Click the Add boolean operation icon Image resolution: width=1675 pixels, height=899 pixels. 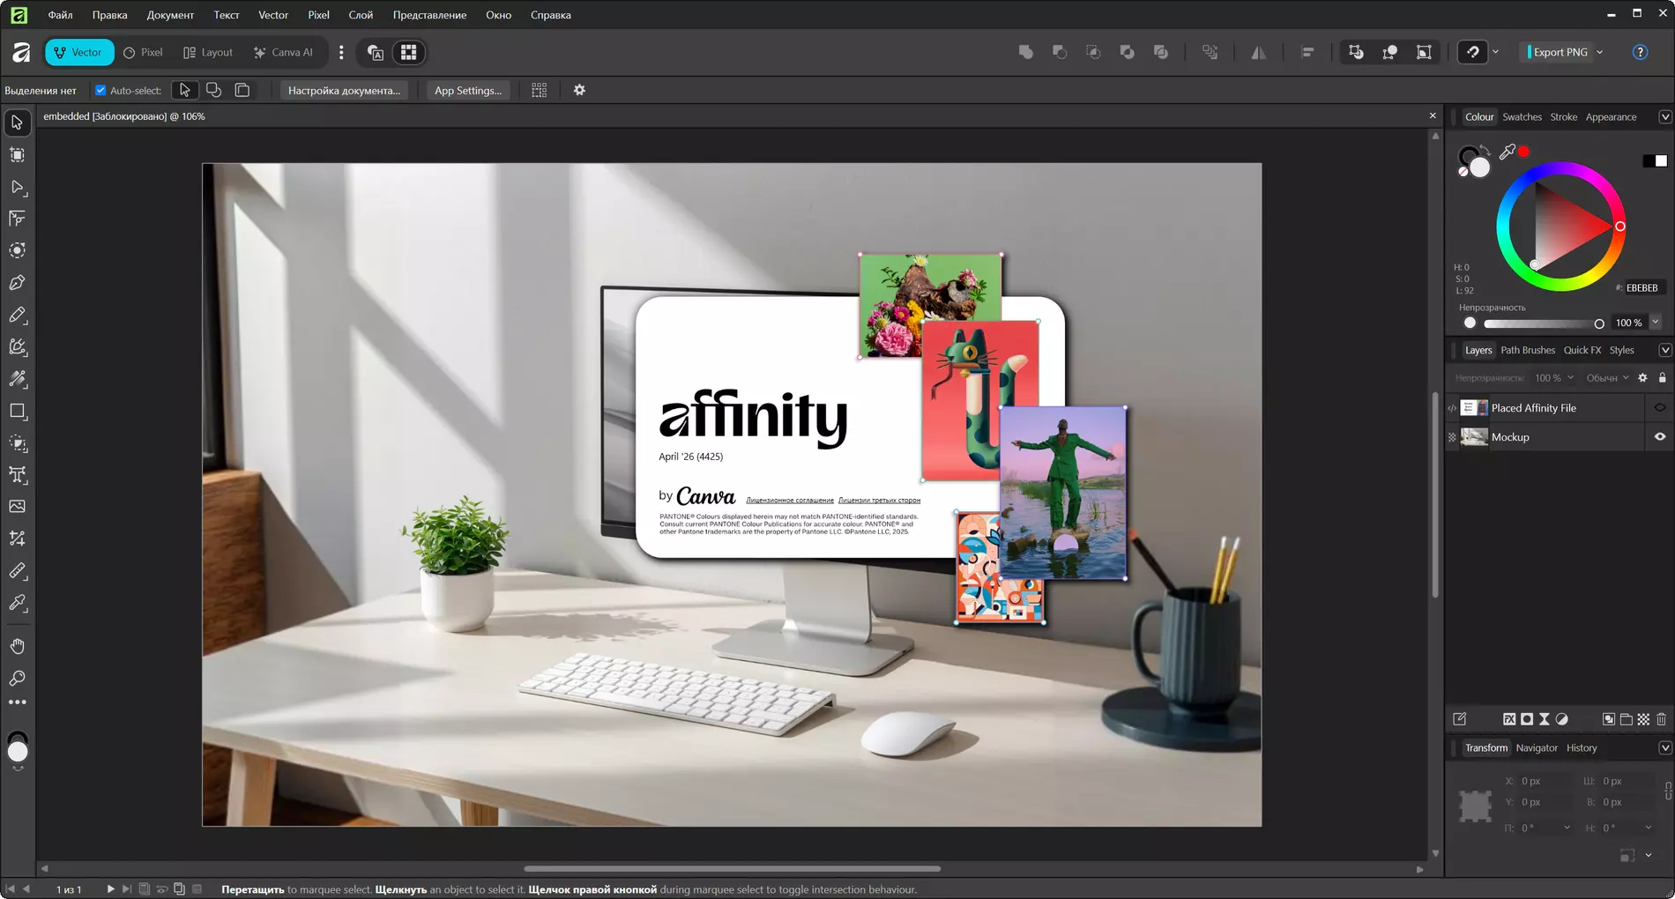[1025, 52]
